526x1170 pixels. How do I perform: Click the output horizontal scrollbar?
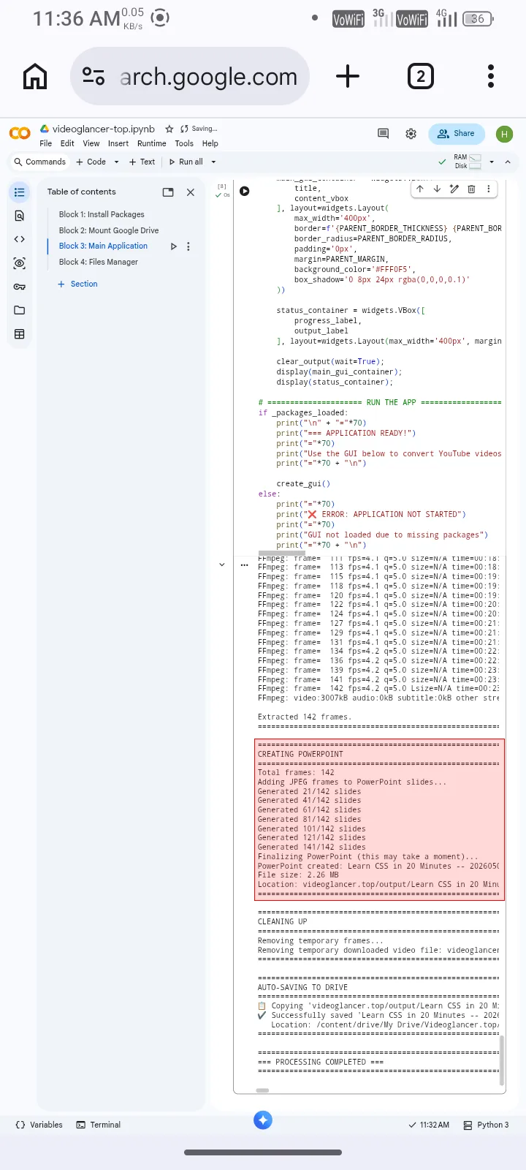click(x=263, y=1090)
